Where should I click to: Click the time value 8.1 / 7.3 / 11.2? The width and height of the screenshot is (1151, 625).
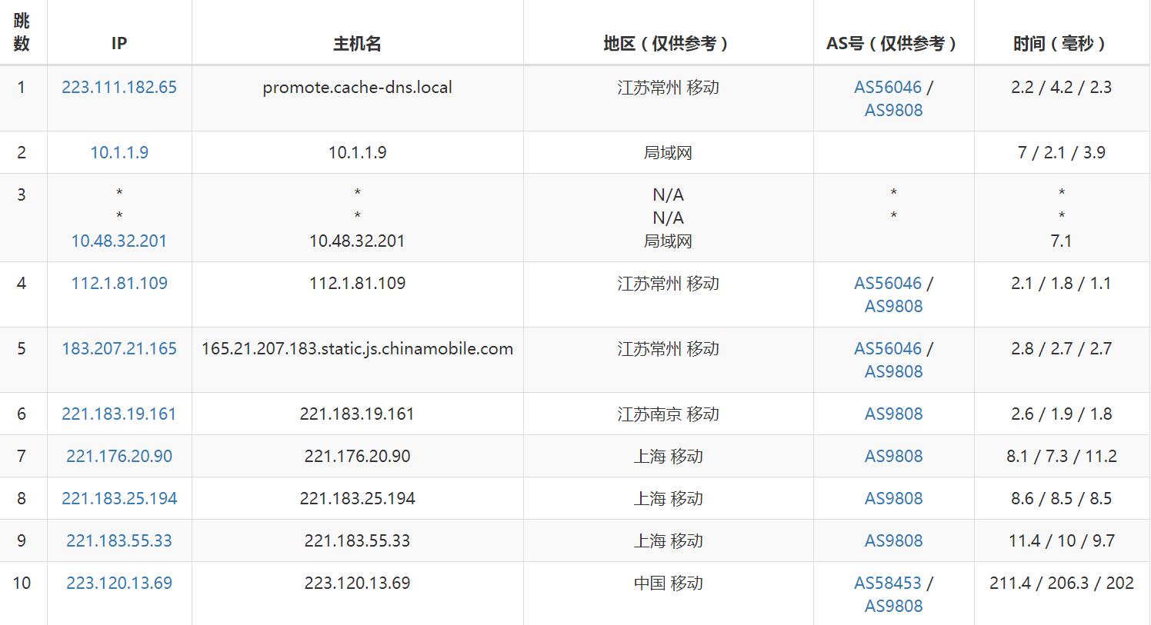[x=1061, y=456]
